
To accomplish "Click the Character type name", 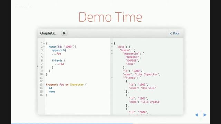I will click(77, 85).
